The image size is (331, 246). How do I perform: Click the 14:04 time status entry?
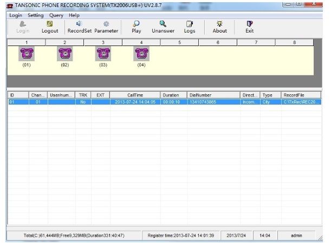265,236
